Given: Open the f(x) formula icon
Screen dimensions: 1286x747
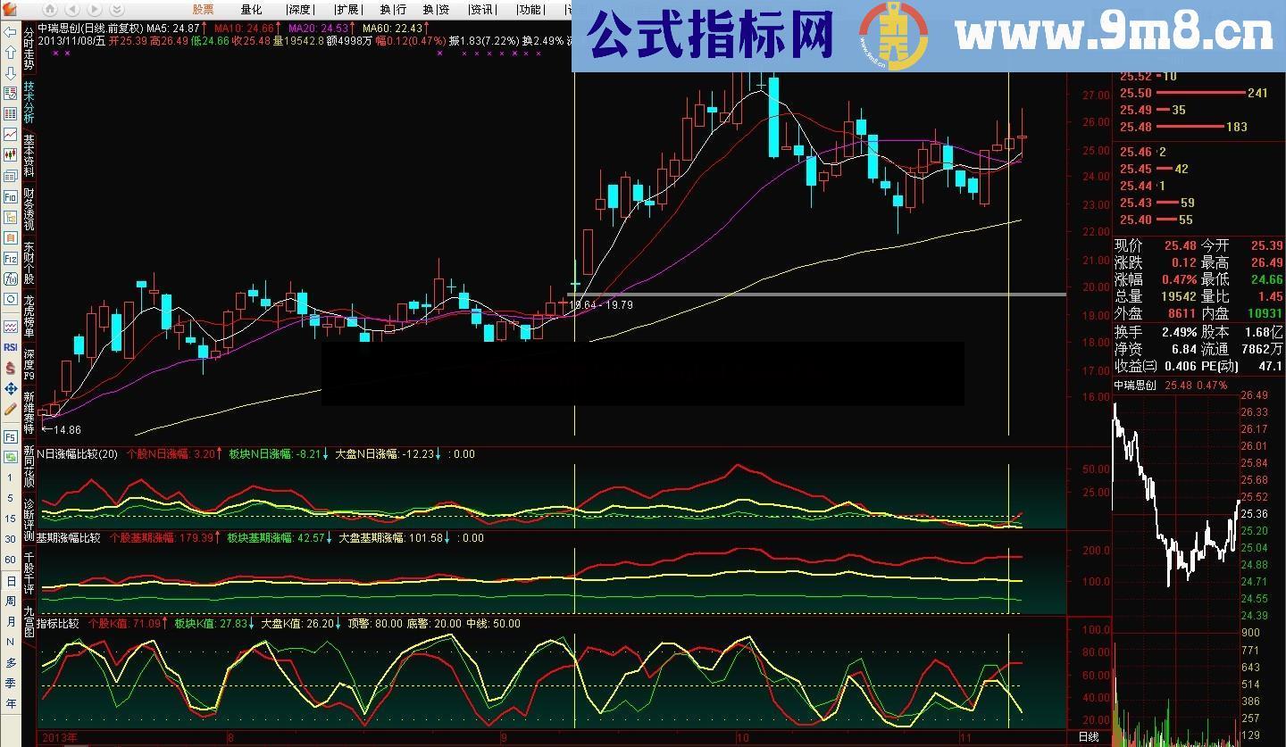Looking at the screenshot, I should click(x=10, y=279).
